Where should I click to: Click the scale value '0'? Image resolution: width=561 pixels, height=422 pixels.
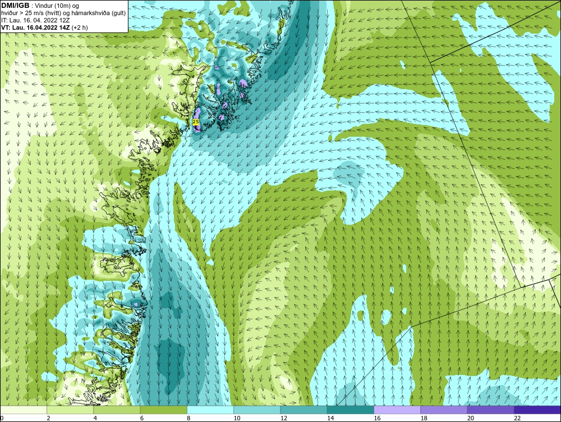click(x=2, y=419)
